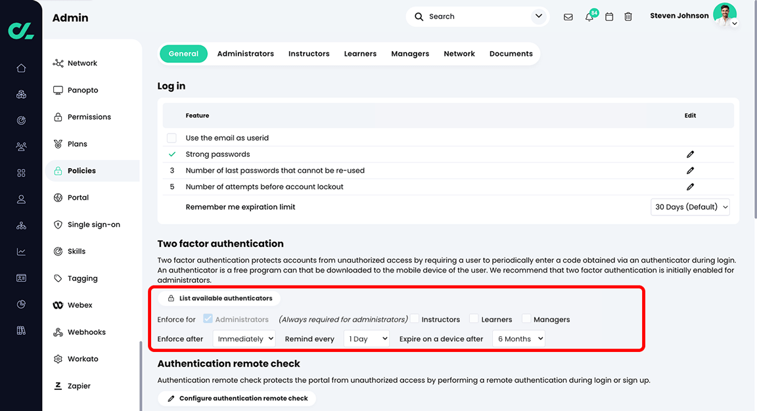Switch to the Managers tab
Image resolution: width=757 pixels, height=411 pixels.
[x=410, y=54]
